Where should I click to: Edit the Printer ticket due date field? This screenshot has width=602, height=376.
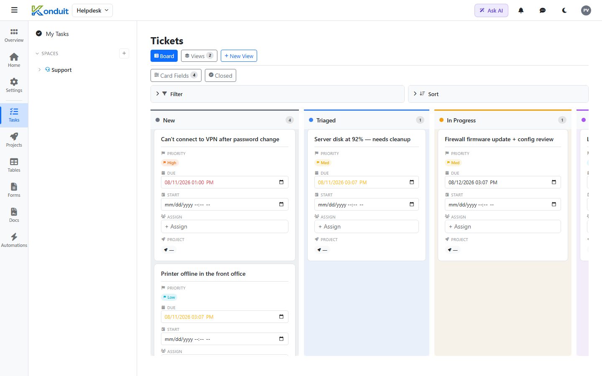(x=224, y=317)
